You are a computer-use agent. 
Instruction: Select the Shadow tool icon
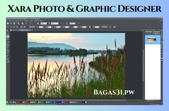click(x=8, y=56)
